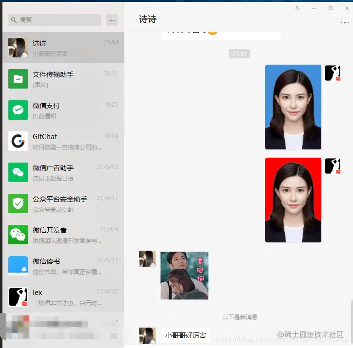Click the plus button to start group chat
Screen dimensions: 353x348
(112, 20)
